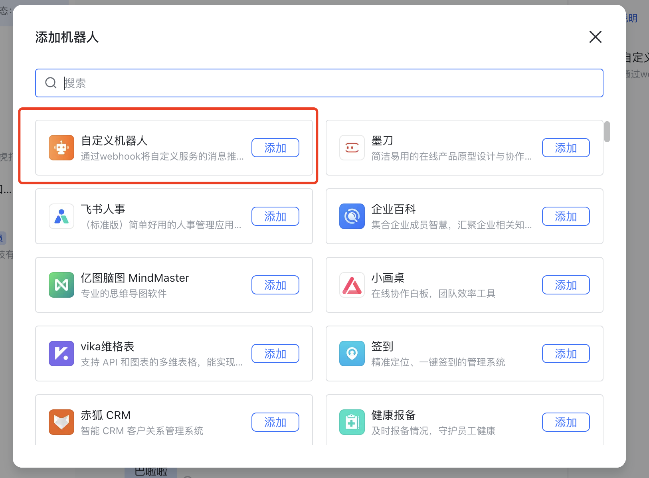Click description 在线协作白板，团队效率工具

tap(433, 294)
